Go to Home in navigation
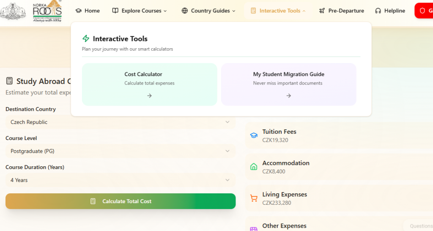433x231 pixels. tap(88, 11)
